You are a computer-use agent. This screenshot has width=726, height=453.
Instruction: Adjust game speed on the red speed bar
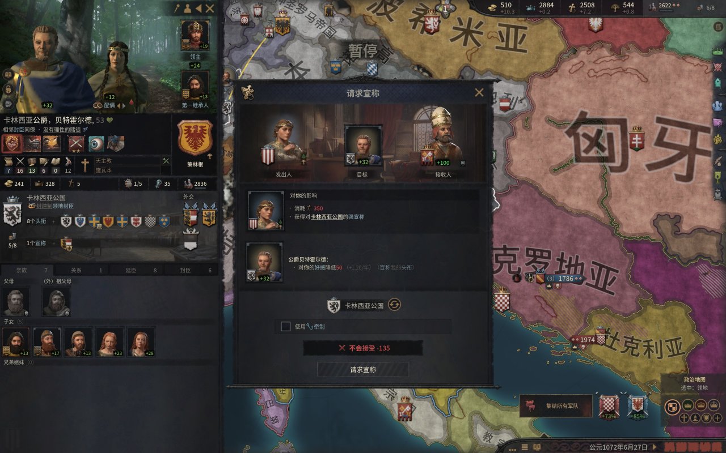(694, 447)
